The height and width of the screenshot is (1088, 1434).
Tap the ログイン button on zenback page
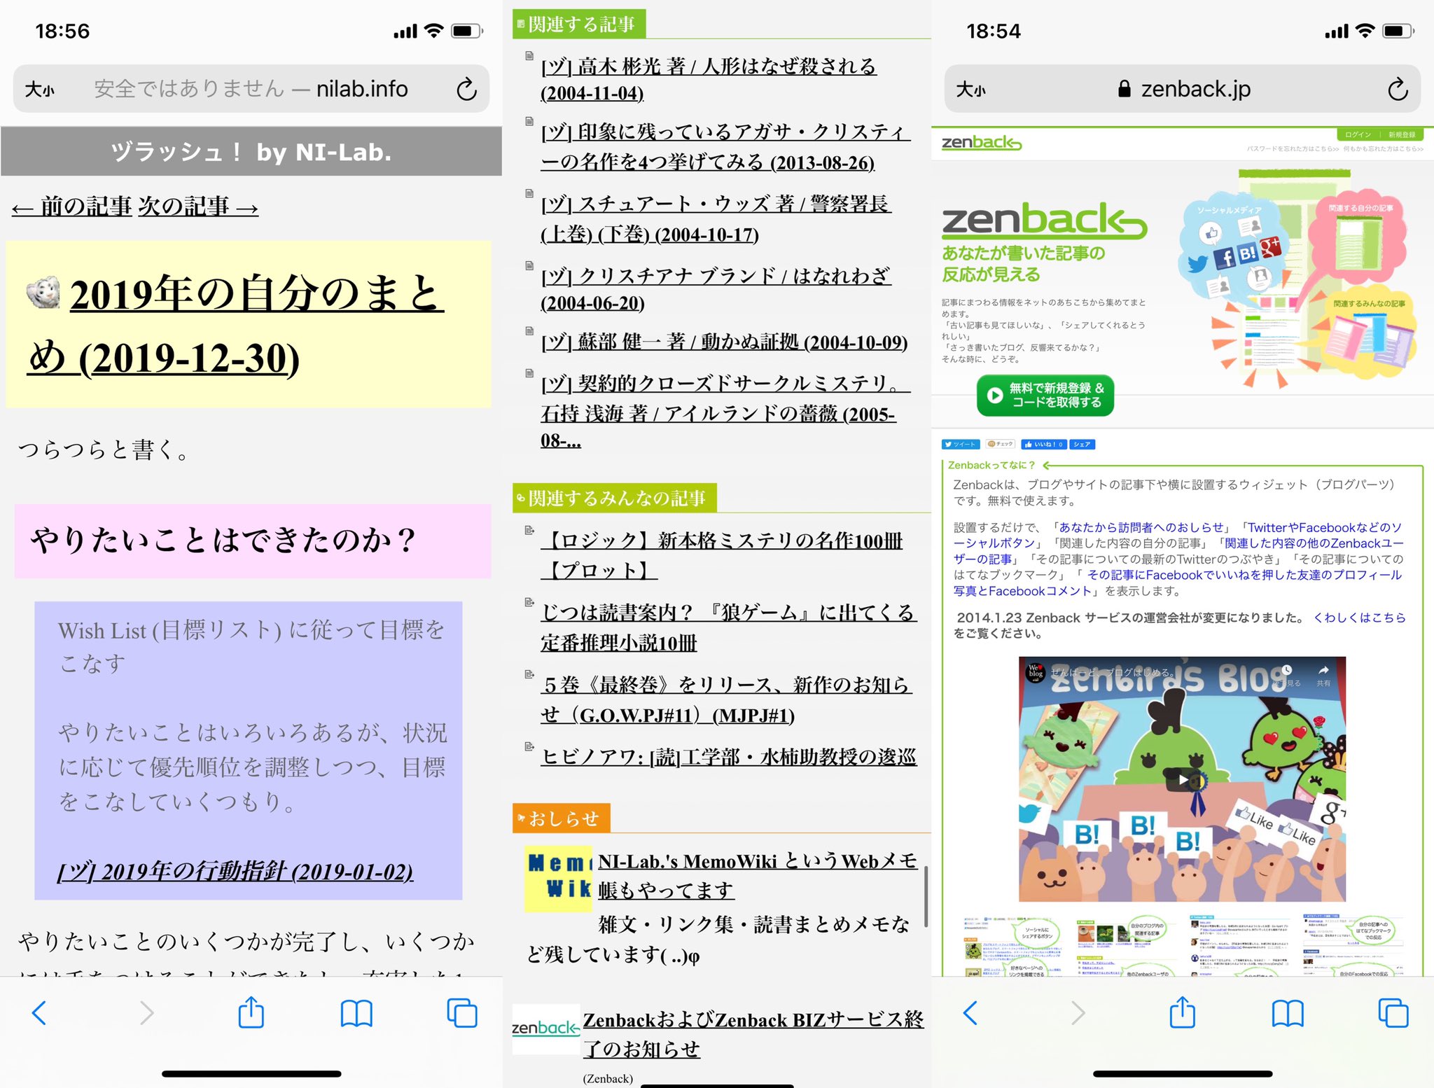1358,134
